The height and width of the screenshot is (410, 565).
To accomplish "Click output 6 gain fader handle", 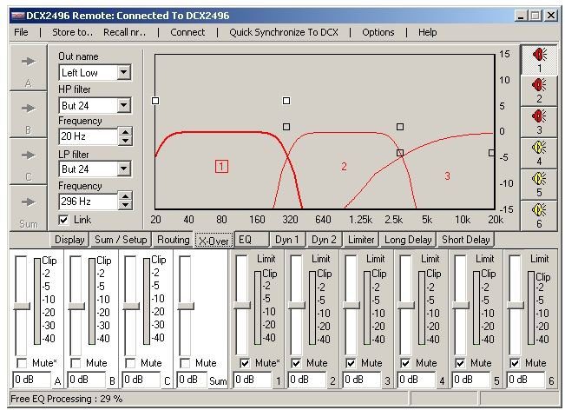I will pyautogui.click(x=516, y=305).
